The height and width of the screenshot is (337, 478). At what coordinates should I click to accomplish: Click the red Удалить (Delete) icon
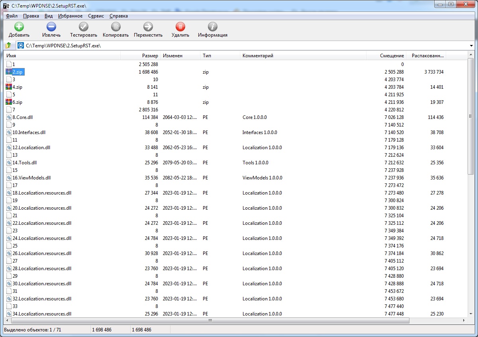[180, 27]
